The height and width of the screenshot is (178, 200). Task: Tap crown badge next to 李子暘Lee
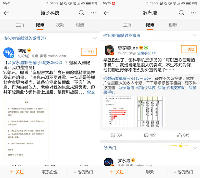pos(141,48)
